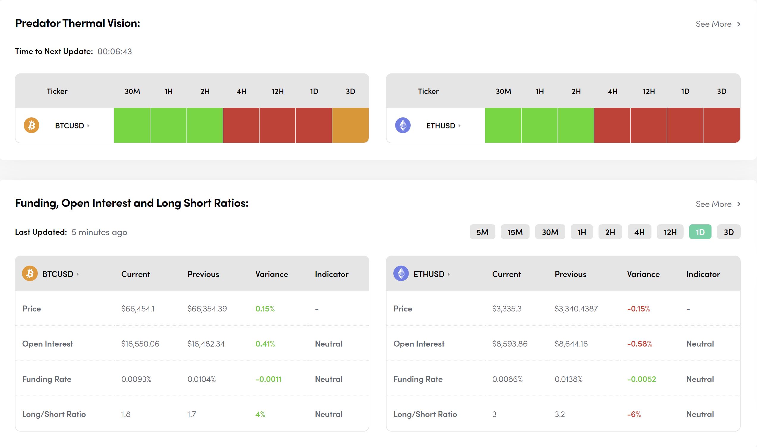This screenshot has height=447, width=757.
Task: Click the 30M timeframe button
Action: click(550, 232)
